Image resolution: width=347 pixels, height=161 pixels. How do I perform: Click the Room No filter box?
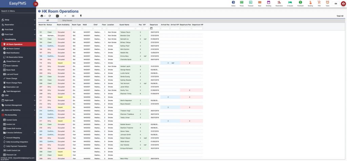[x=42, y=28]
